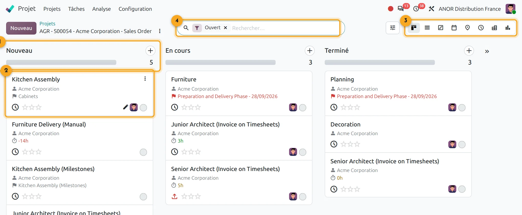Viewport: 522px width, 215px height.
Task: Open the Projets menu
Action: click(52, 9)
